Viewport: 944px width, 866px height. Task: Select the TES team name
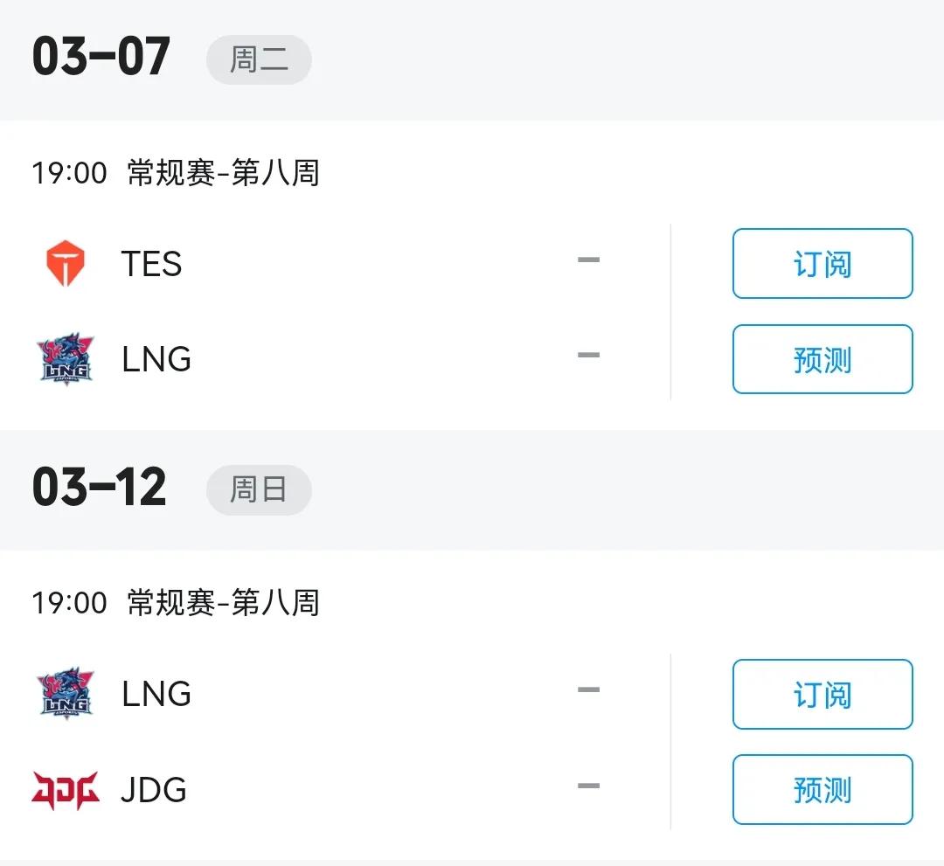point(151,264)
